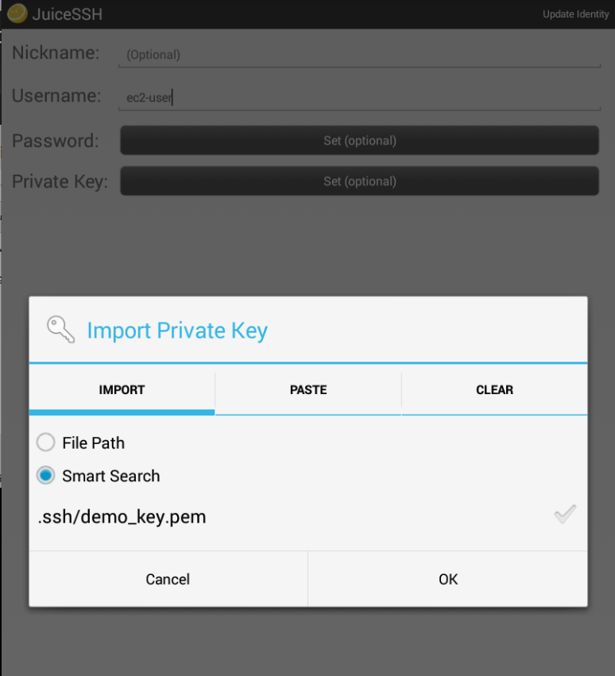Select the Smart Search radio option

coord(46,476)
